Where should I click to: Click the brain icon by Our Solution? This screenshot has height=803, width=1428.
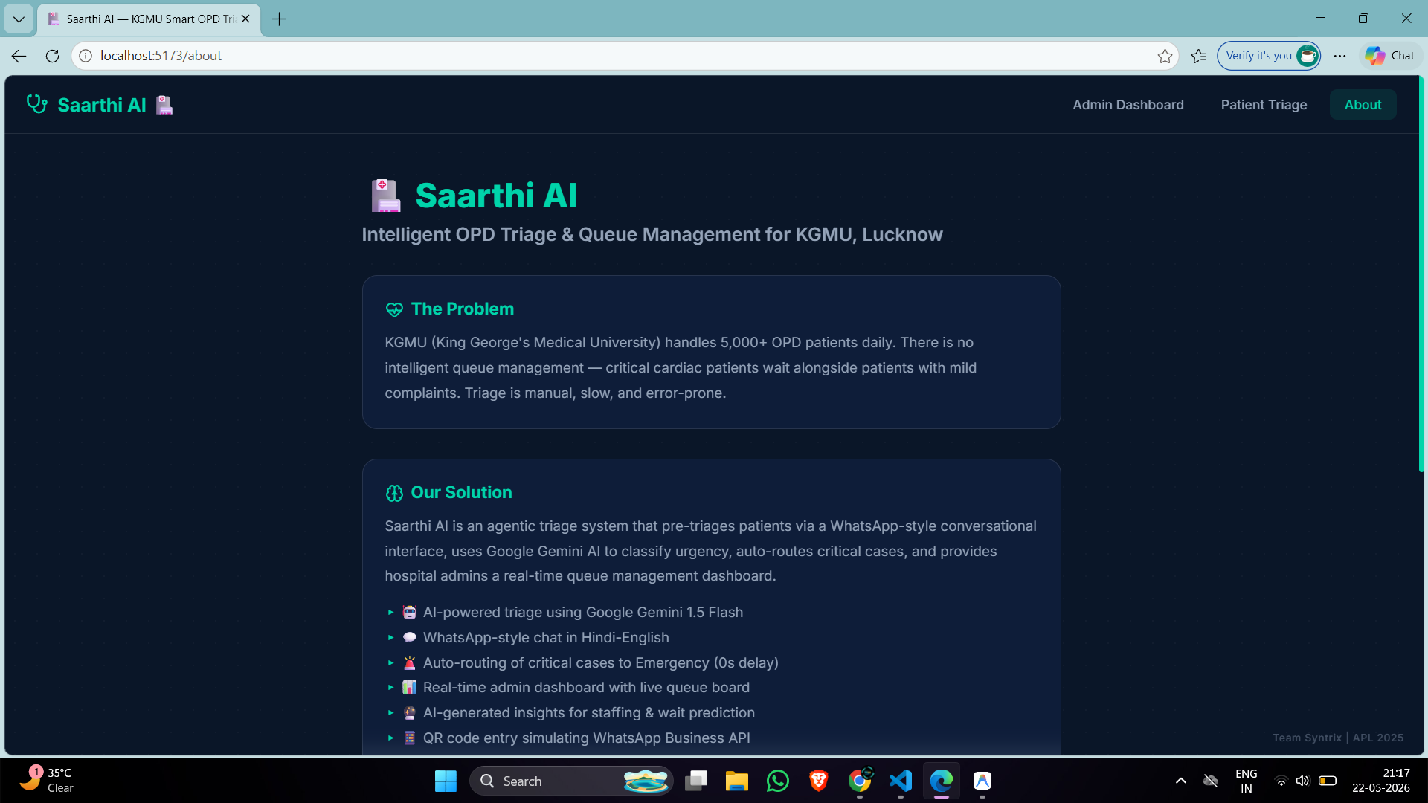pos(394,493)
